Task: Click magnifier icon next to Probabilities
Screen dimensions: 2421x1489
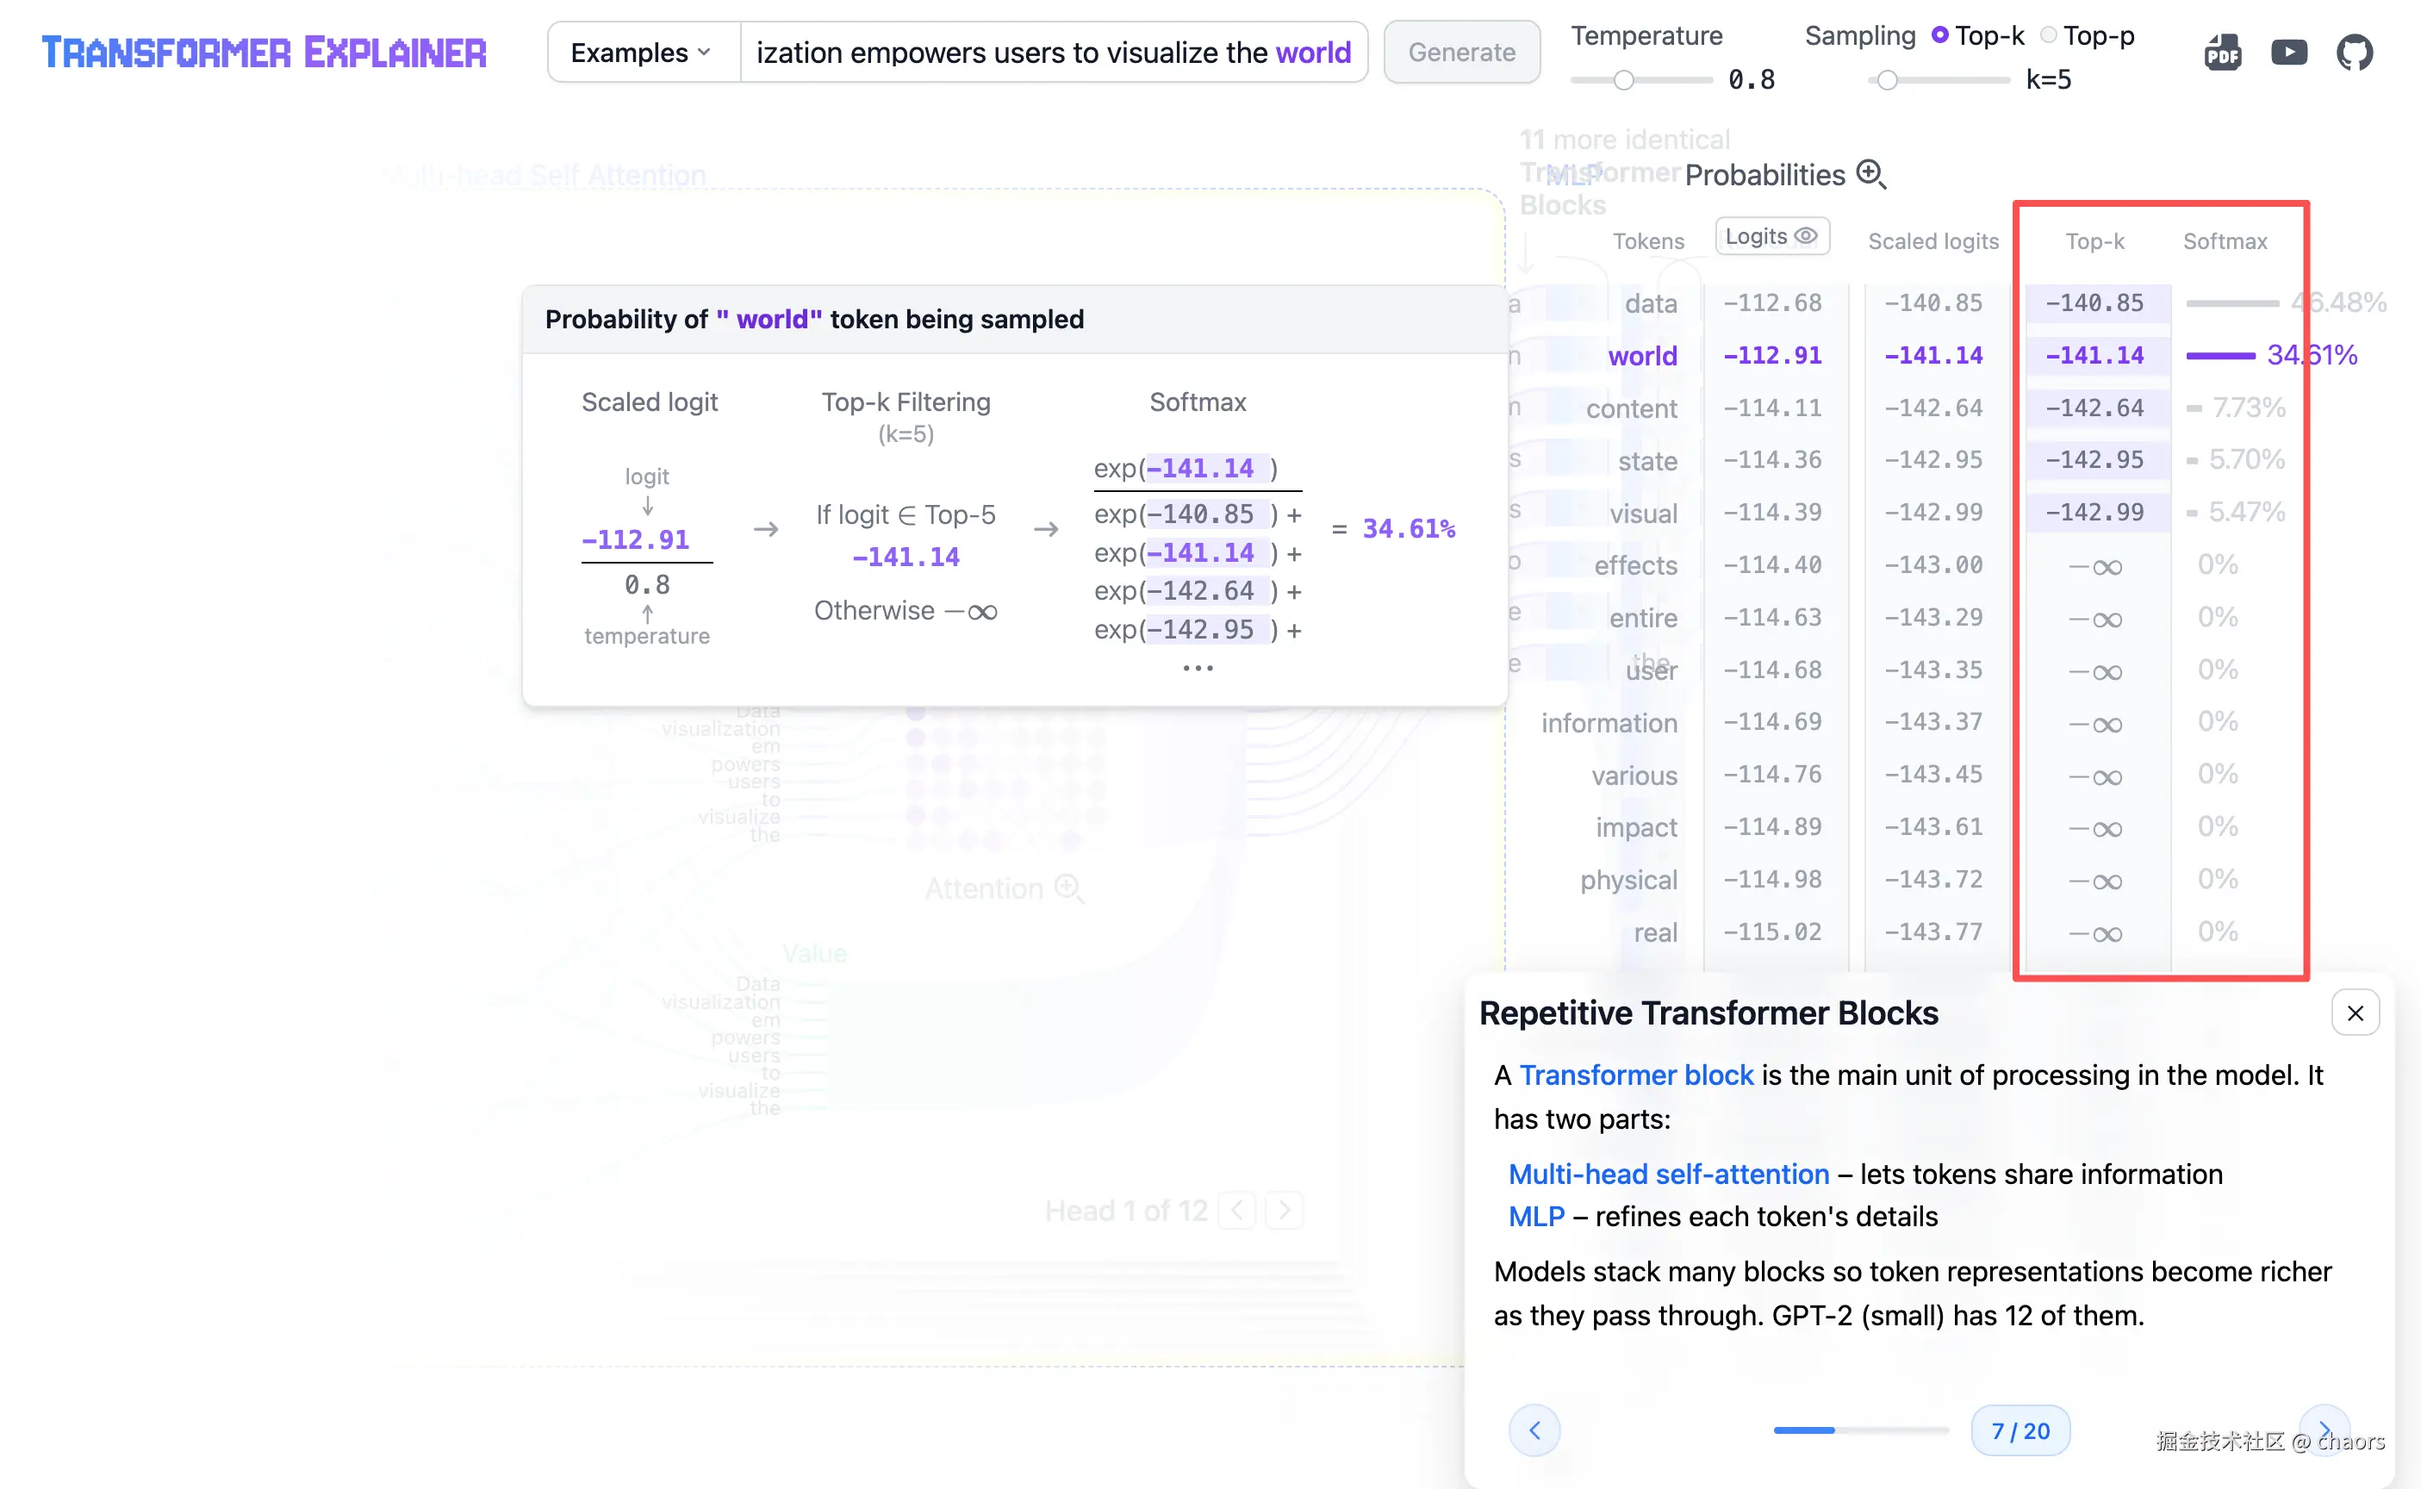Action: tap(1870, 174)
